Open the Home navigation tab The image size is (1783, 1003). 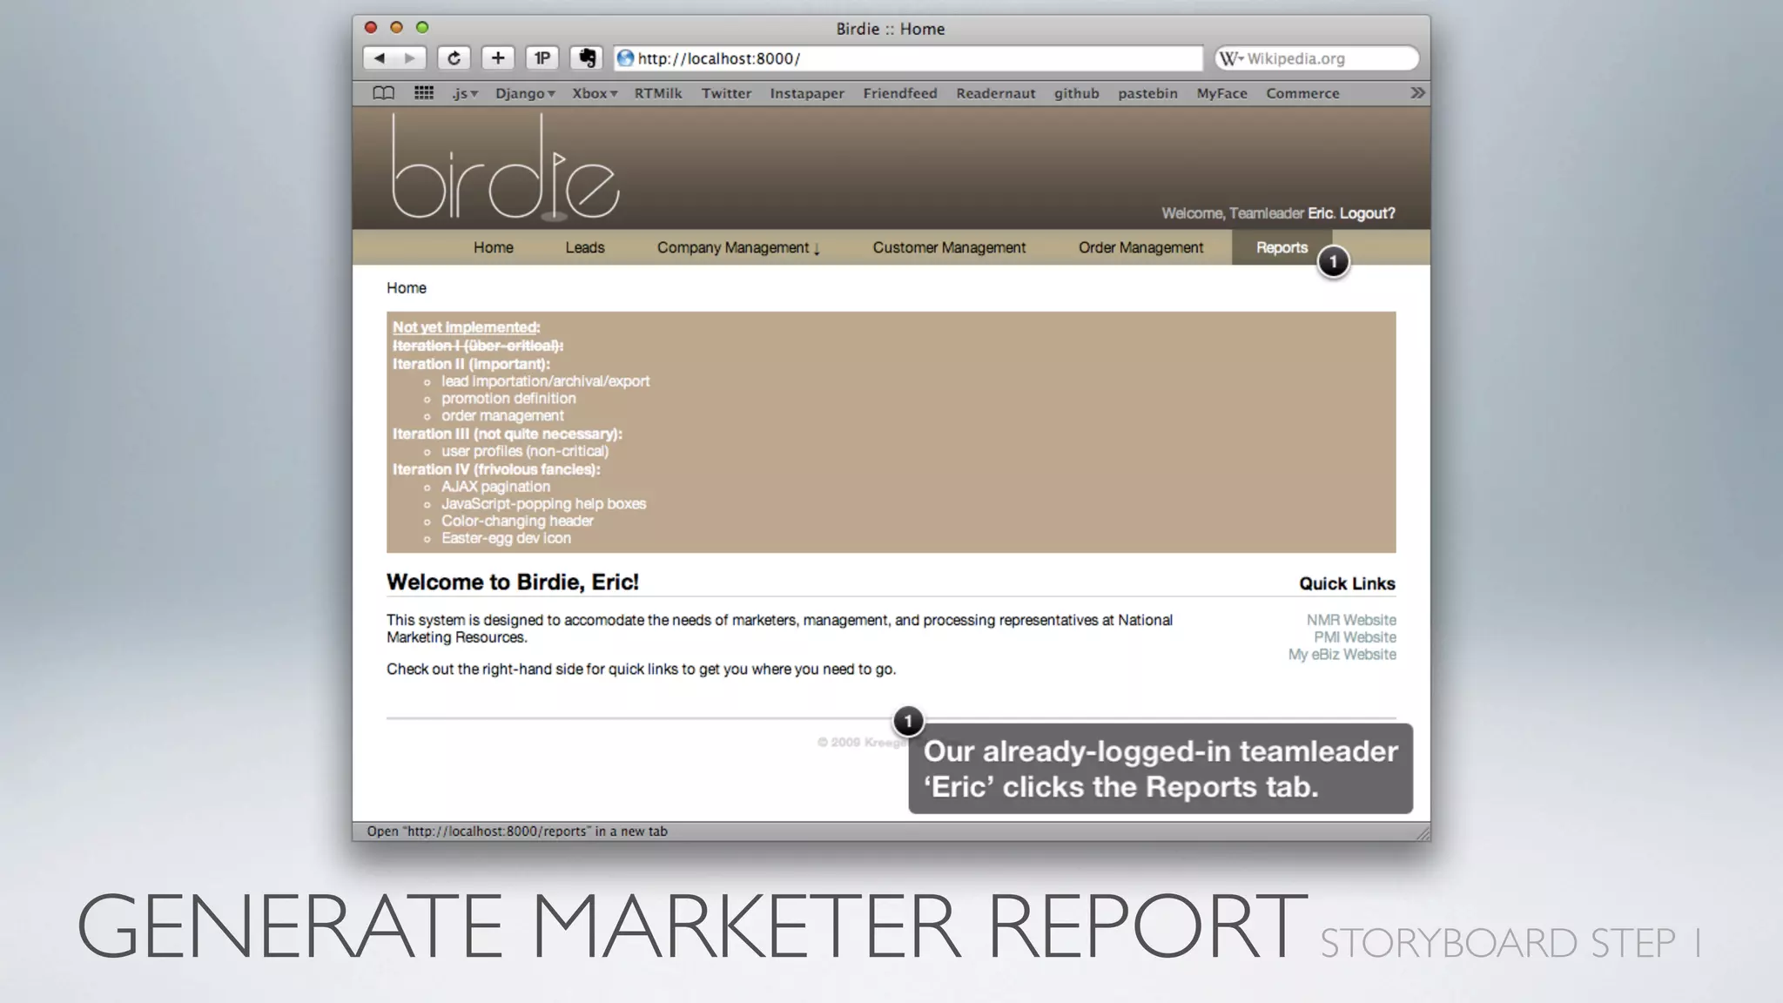click(x=493, y=248)
